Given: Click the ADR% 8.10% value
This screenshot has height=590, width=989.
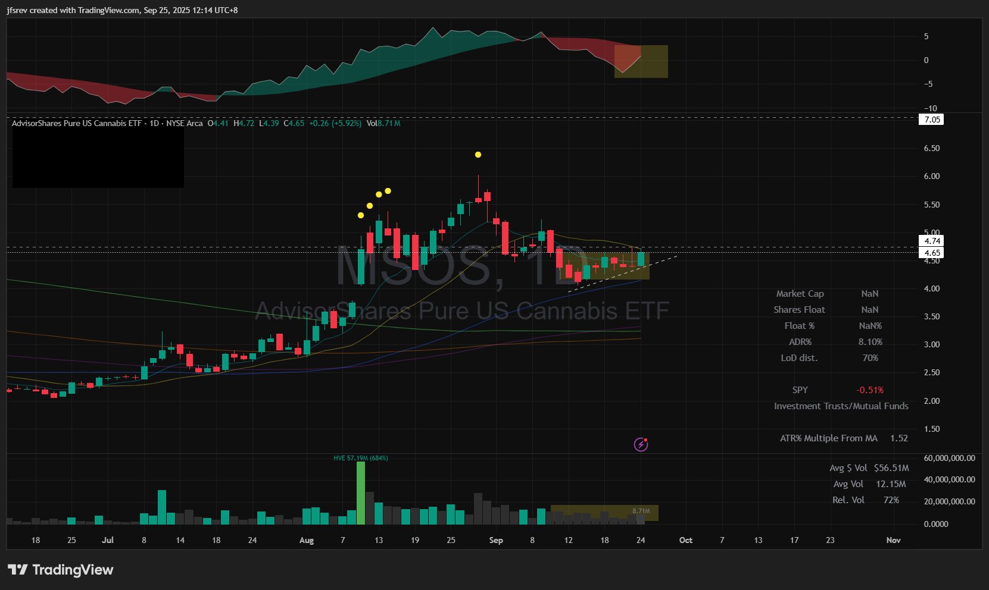Looking at the screenshot, I should pos(870,342).
